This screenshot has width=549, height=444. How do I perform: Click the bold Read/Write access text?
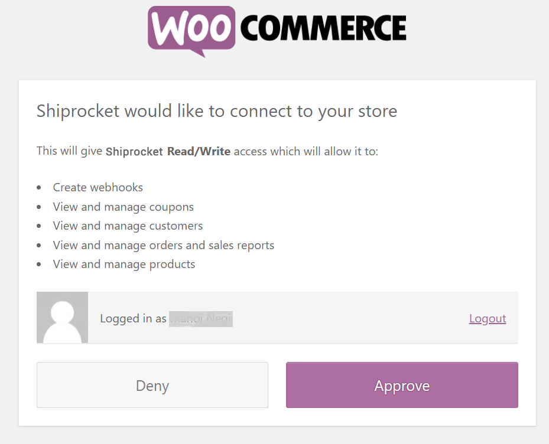tap(199, 152)
